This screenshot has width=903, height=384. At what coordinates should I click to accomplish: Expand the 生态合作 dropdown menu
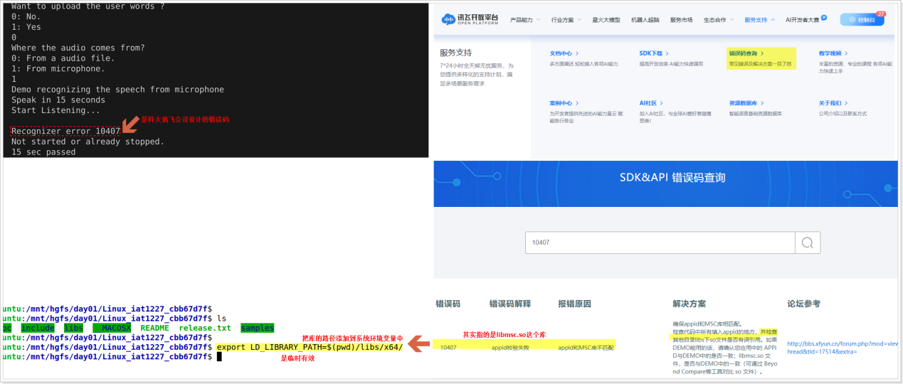[718, 20]
